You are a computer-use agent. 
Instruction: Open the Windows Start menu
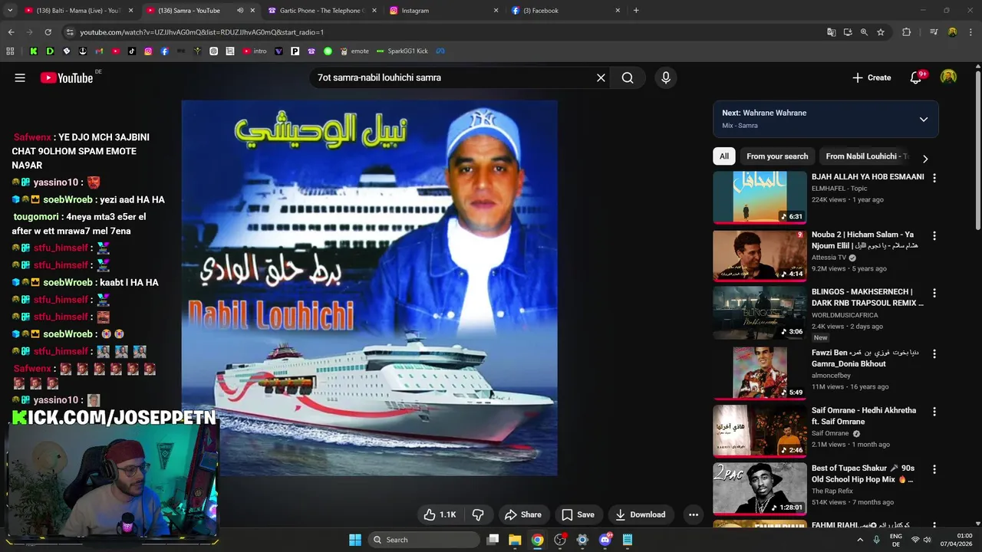pos(355,540)
